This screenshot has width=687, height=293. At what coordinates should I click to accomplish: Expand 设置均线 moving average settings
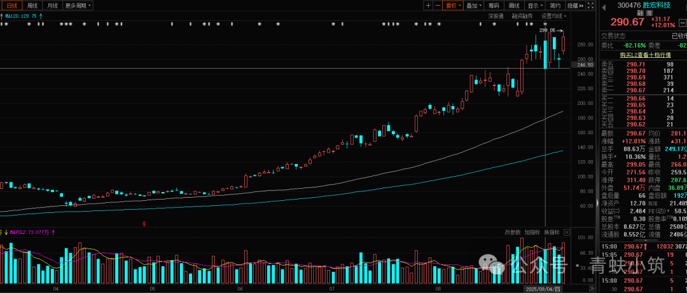pyautogui.click(x=553, y=16)
